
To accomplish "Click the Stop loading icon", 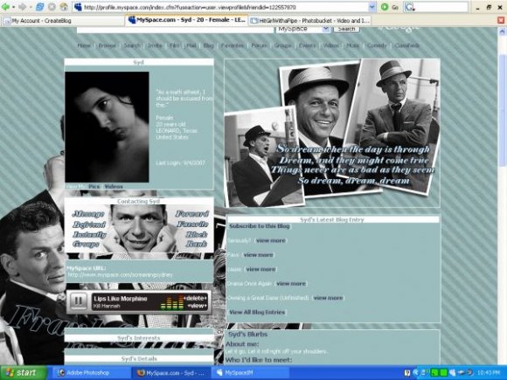I will pyautogui.click(x=52, y=7).
